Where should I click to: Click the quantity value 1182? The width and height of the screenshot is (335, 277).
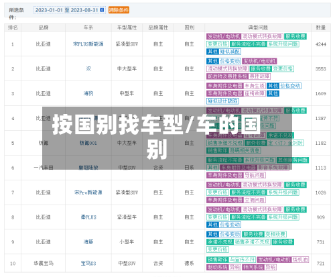(x=321, y=143)
